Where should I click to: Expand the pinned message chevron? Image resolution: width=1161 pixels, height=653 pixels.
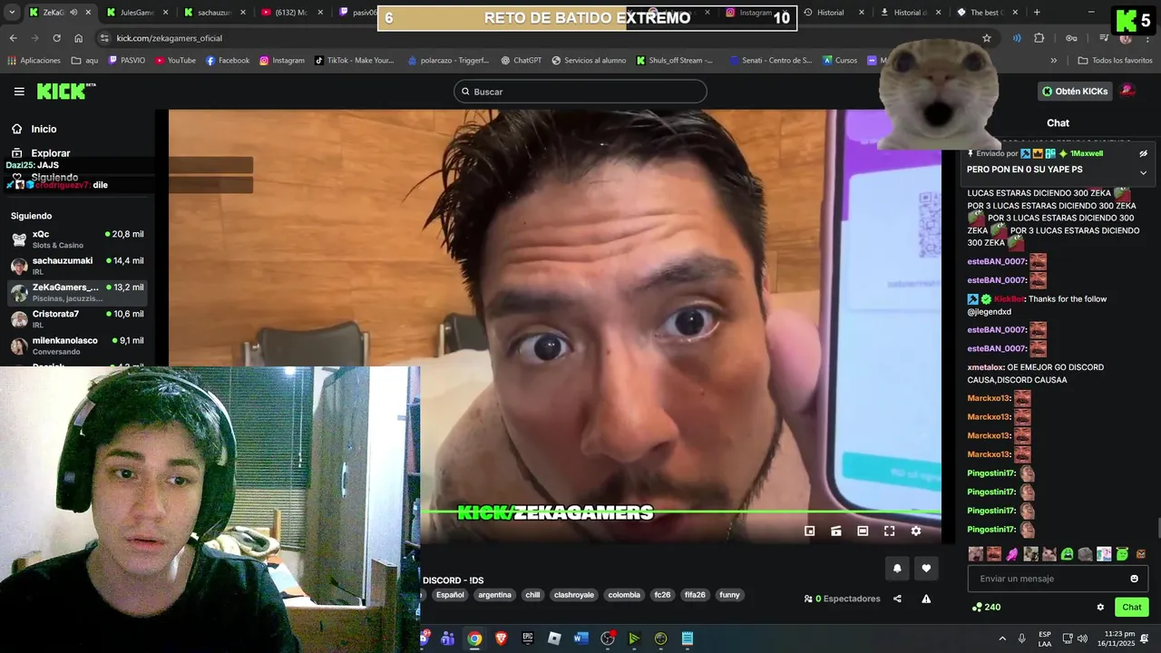(1143, 172)
